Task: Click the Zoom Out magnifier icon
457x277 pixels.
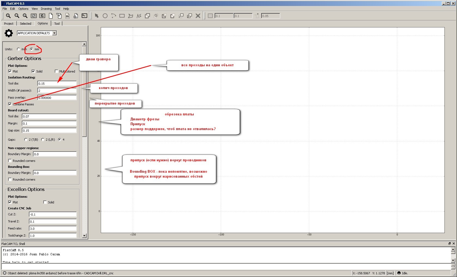Action: click(17, 16)
